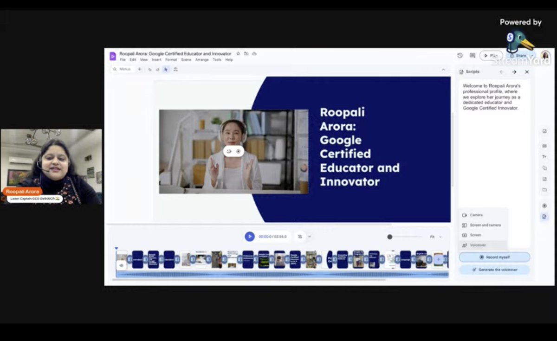Click the plus add button in toolbar

pyautogui.click(x=139, y=69)
